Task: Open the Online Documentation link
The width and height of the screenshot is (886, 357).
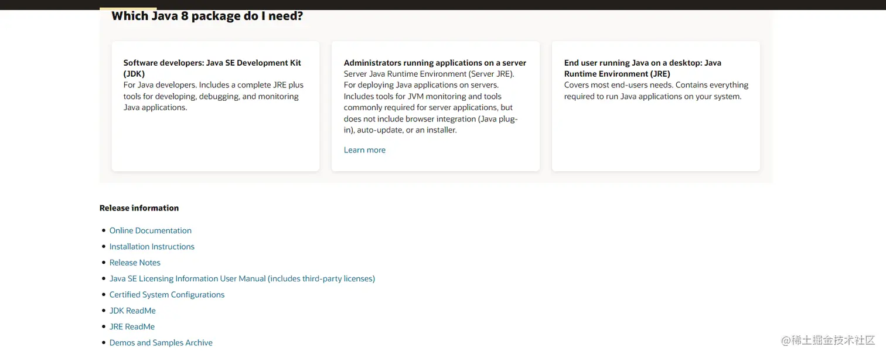Action: 150,230
